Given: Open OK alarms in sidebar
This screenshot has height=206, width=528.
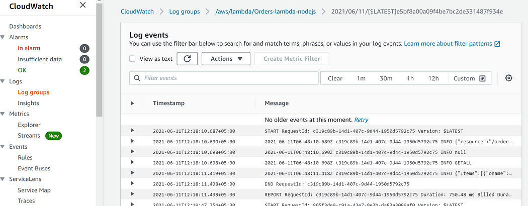Looking at the screenshot, I should coord(22,70).
